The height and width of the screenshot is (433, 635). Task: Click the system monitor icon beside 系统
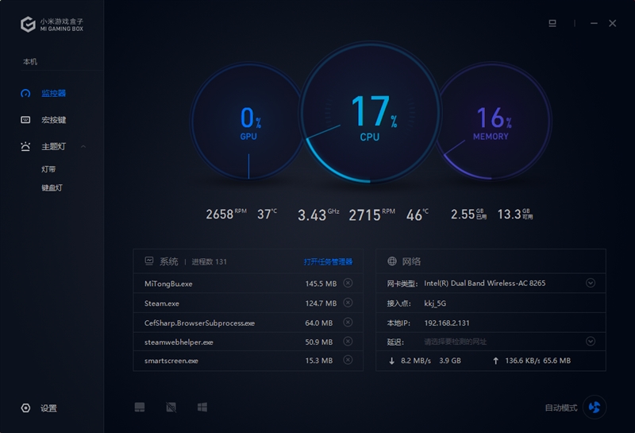tap(149, 261)
